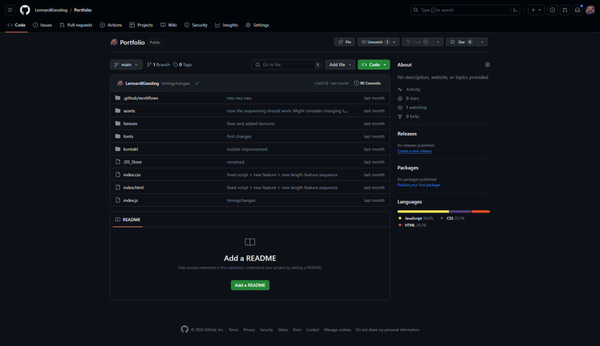
Task: Click the commit status checkmark
Action: click(x=197, y=83)
